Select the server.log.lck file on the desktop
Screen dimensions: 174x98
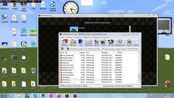[24, 85]
